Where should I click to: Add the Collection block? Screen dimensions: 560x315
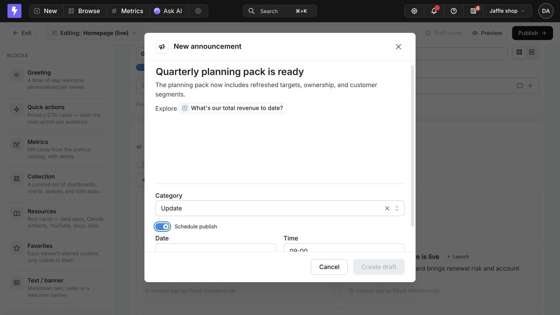57,183
